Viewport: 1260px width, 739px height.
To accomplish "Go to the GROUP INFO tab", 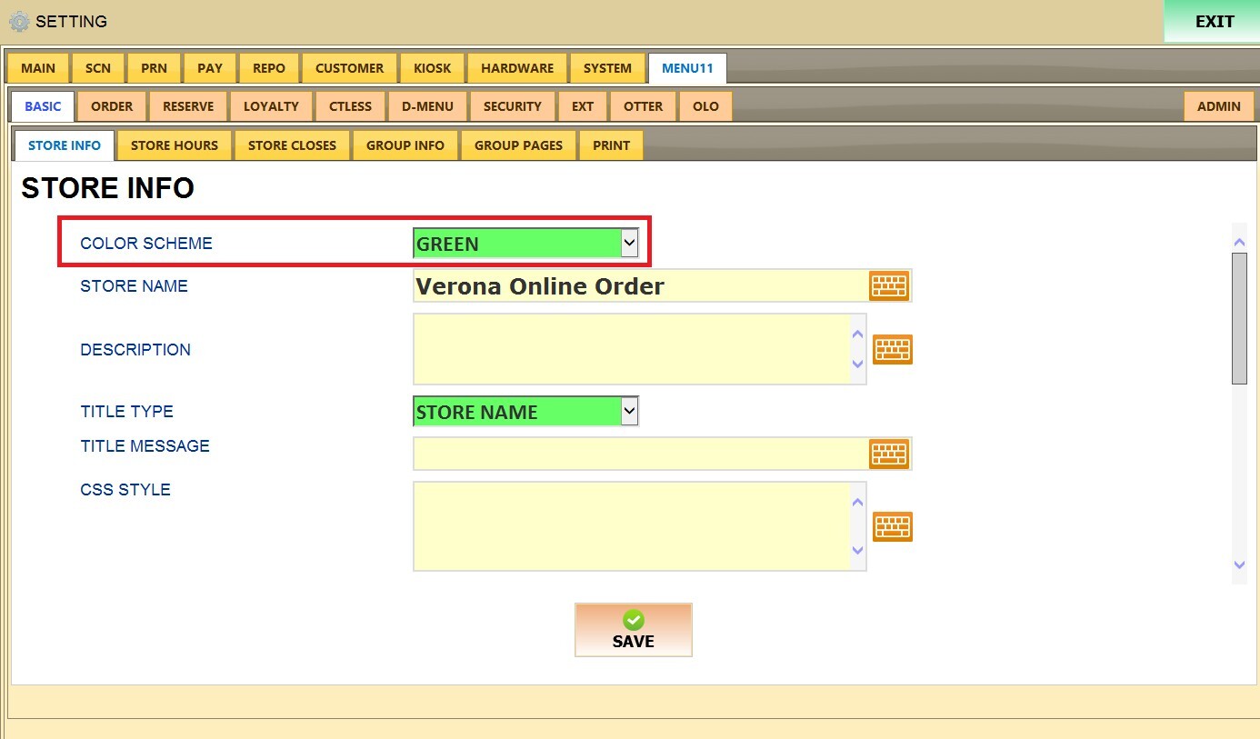I will (x=405, y=145).
